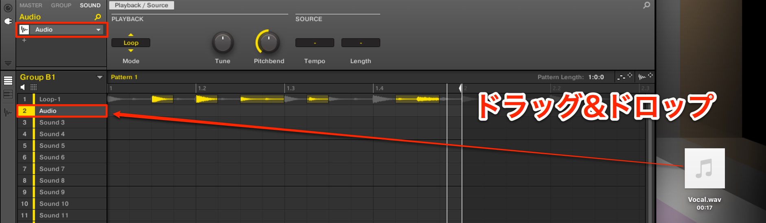The image size is (766, 223).
Task: Collapse the control area with bottom arrow
Action: (x=8, y=63)
